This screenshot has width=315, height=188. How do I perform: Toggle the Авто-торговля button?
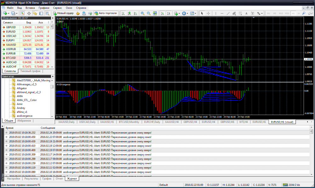[106, 14]
